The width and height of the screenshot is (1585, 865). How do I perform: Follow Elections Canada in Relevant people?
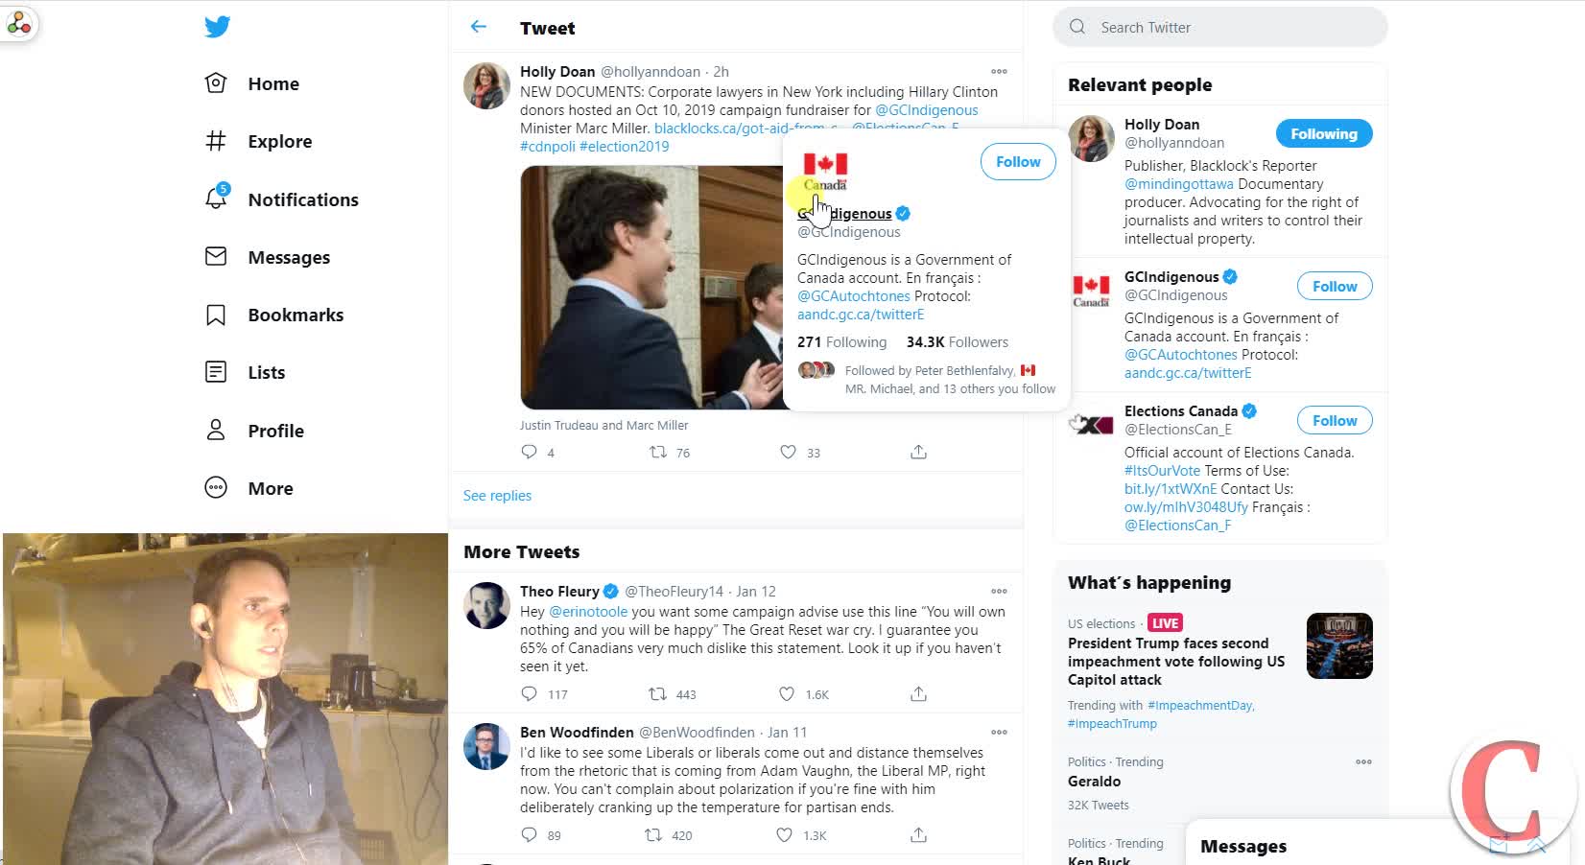coord(1334,420)
